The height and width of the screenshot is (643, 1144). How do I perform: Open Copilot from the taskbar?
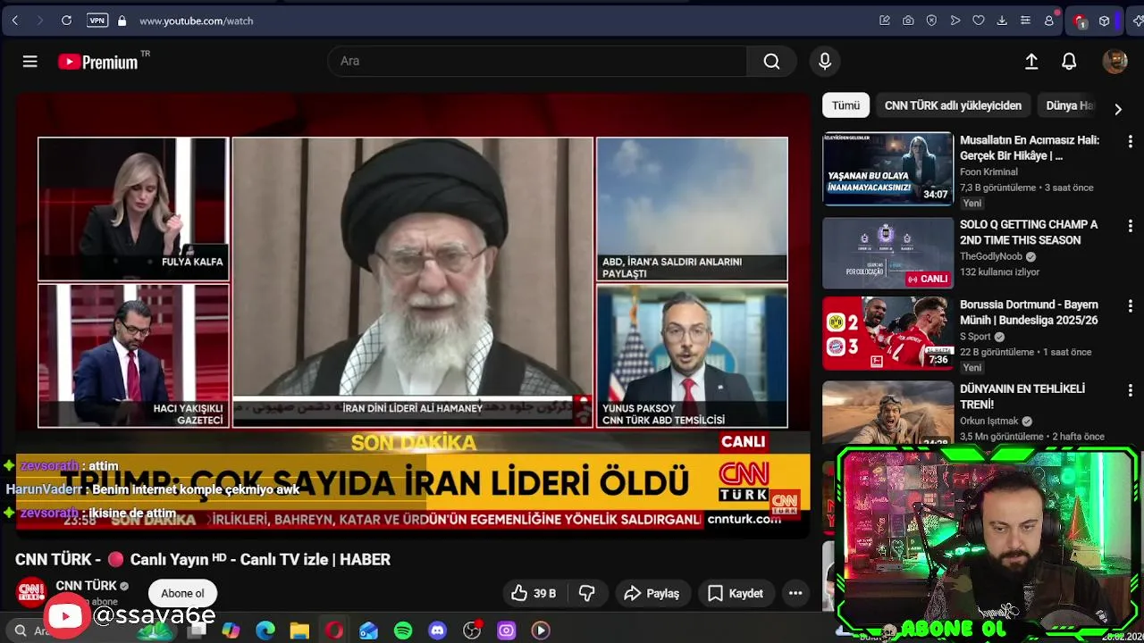[x=231, y=630]
